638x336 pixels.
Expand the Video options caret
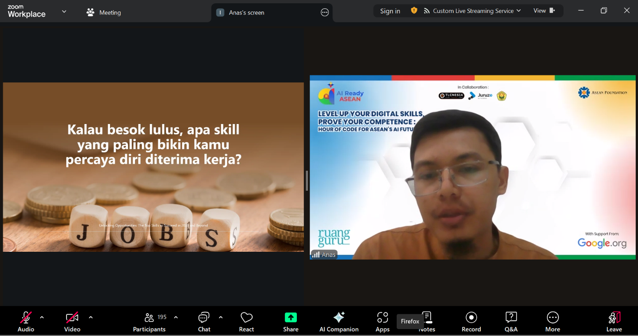click(91, 317)
